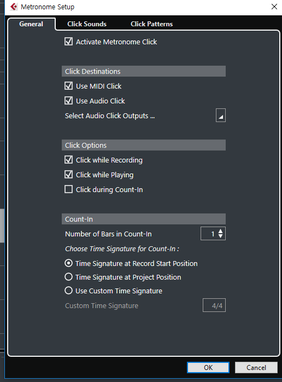Decrease Number of Bars in Count-In
The height and width of the screenshot is (382, 282).
click(220, 236)
